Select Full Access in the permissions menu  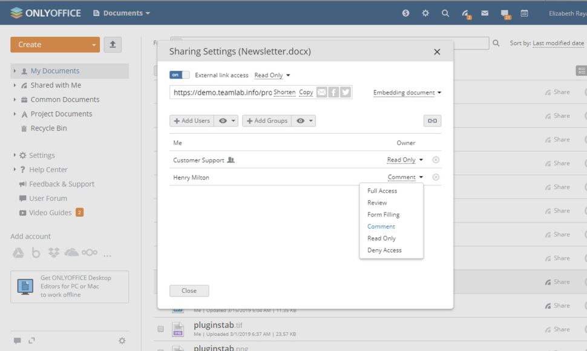(382, 191)
